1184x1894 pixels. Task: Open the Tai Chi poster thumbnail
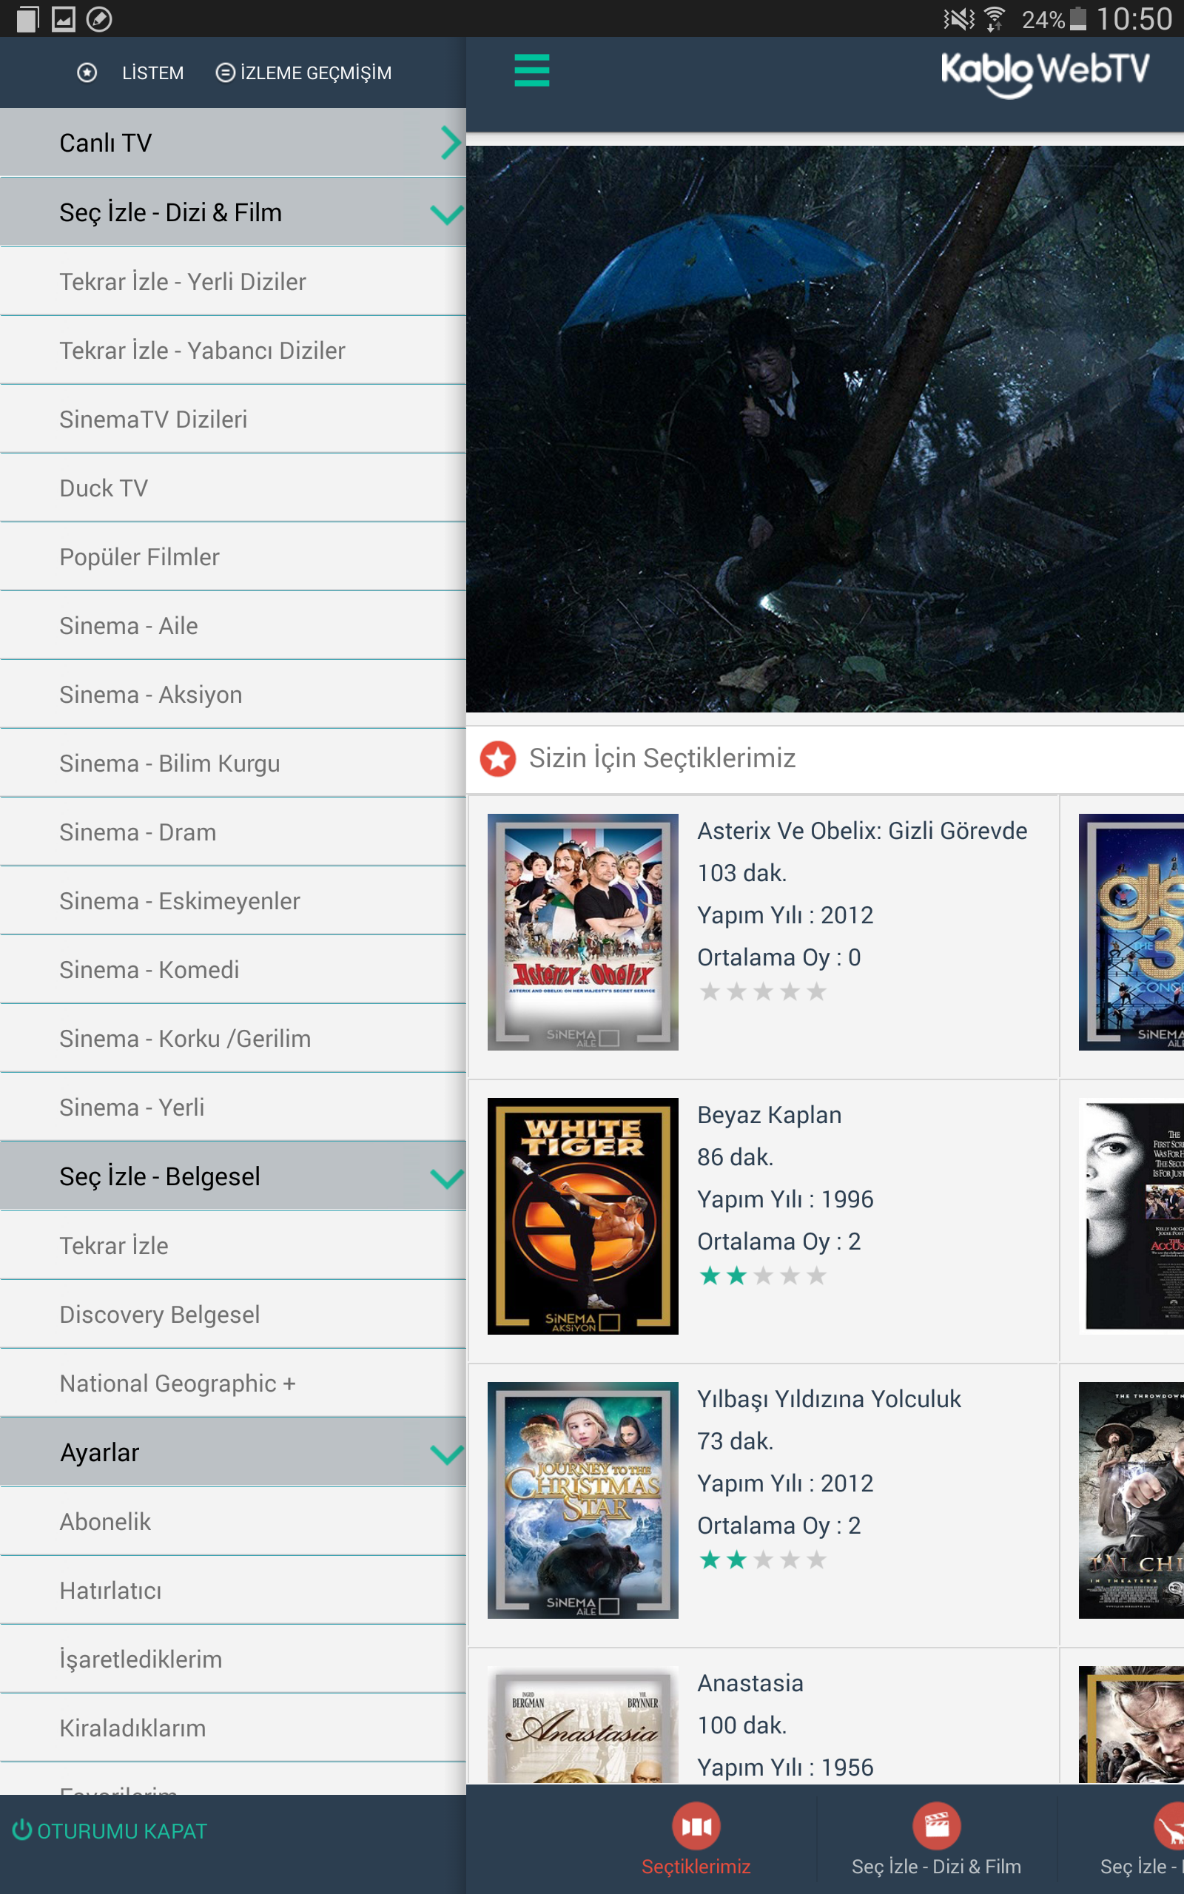[x=1131, y=1500]
